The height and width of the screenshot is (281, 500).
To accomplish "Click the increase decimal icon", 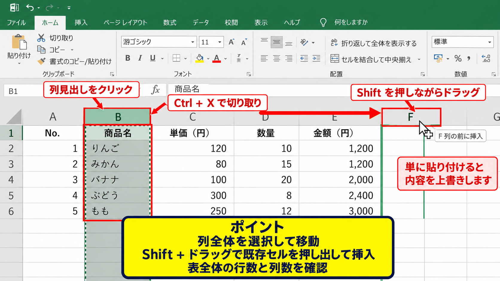I will [486, 59].
